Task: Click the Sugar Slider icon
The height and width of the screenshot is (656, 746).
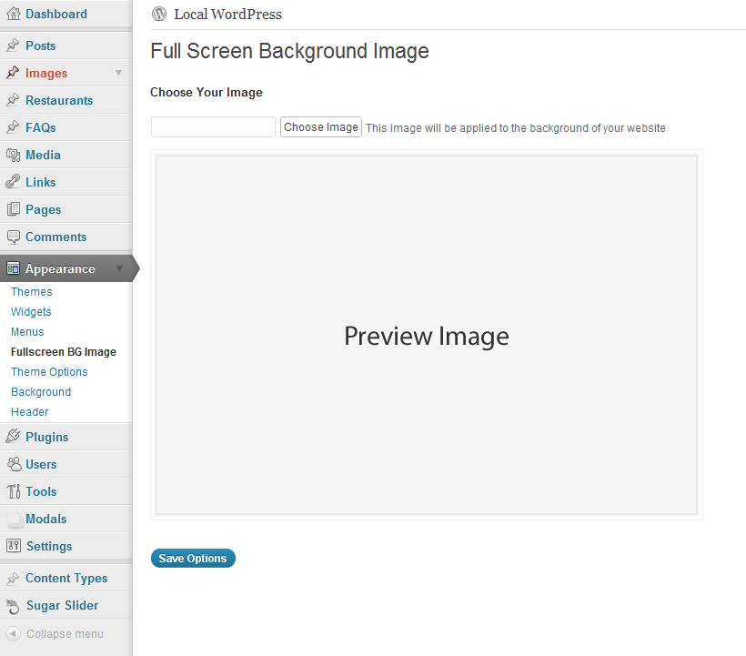Action: pyautogui.click(x=14, y=606)
